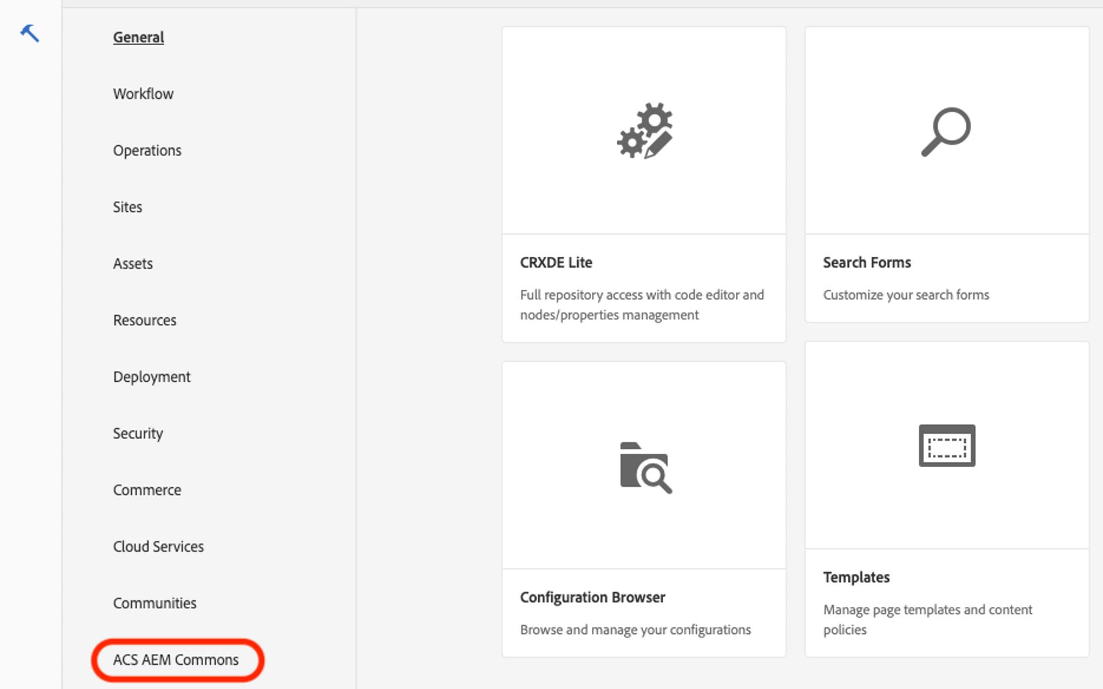The image size is (1103, 689).
Task: Go to the Sites category
Action: click(128, 207)
